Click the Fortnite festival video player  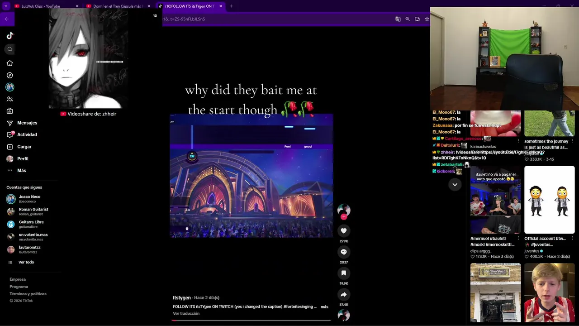tap(251, 176)
